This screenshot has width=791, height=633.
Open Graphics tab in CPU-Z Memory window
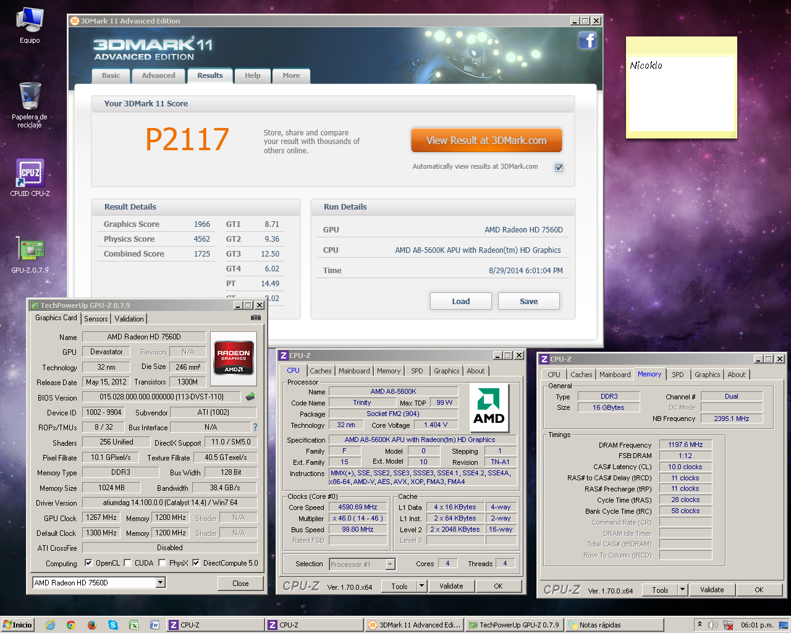707,375
